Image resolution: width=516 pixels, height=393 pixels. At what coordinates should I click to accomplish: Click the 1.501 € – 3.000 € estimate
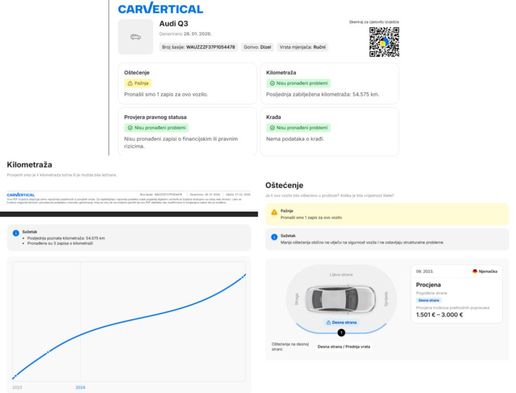[440, 315]
